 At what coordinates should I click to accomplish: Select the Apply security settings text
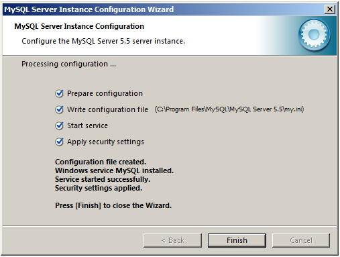(105, 142)
